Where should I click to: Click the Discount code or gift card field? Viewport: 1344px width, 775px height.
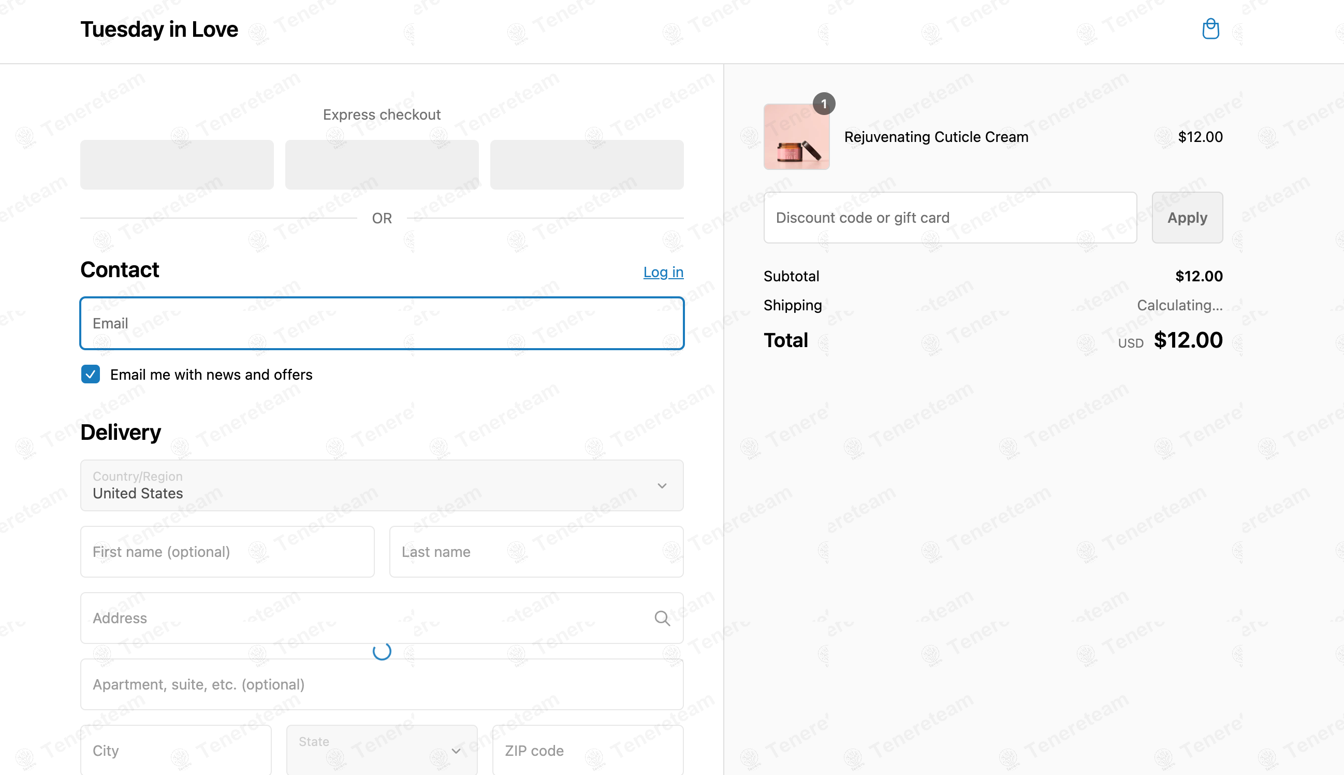(x=950, y=218)
